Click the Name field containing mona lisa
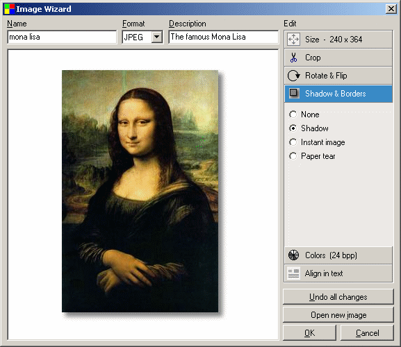Viewport: 401px width, 347px height. click(x=62, y=37)
